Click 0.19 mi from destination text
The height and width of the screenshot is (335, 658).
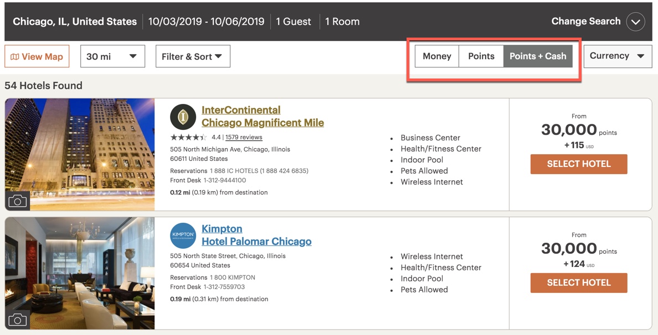point(219,300)
